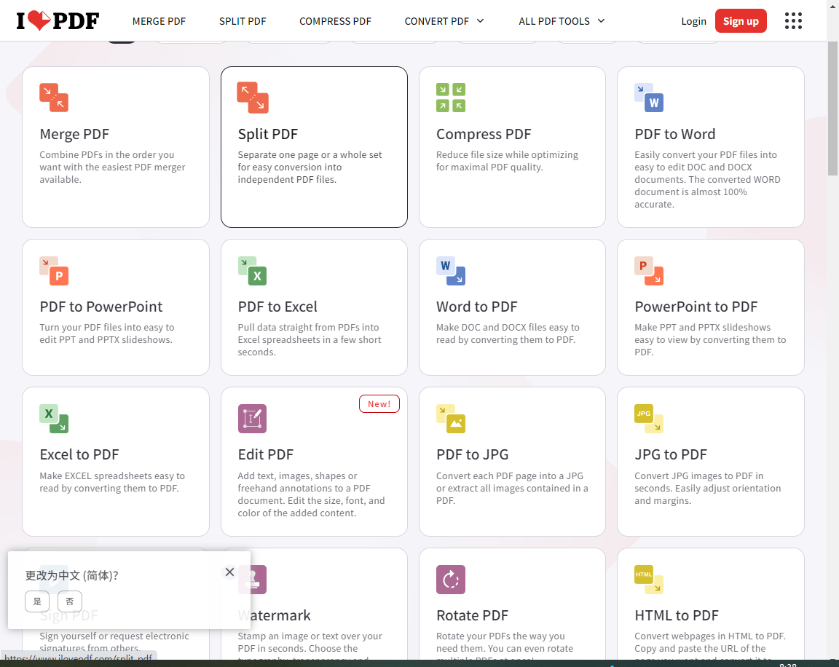Click the New! badge on Edit PDF
Viewport: 839px width, 667px height.
(379, 404)
